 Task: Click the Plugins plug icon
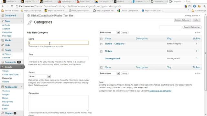pyautogui.click(x=3, y=113)
